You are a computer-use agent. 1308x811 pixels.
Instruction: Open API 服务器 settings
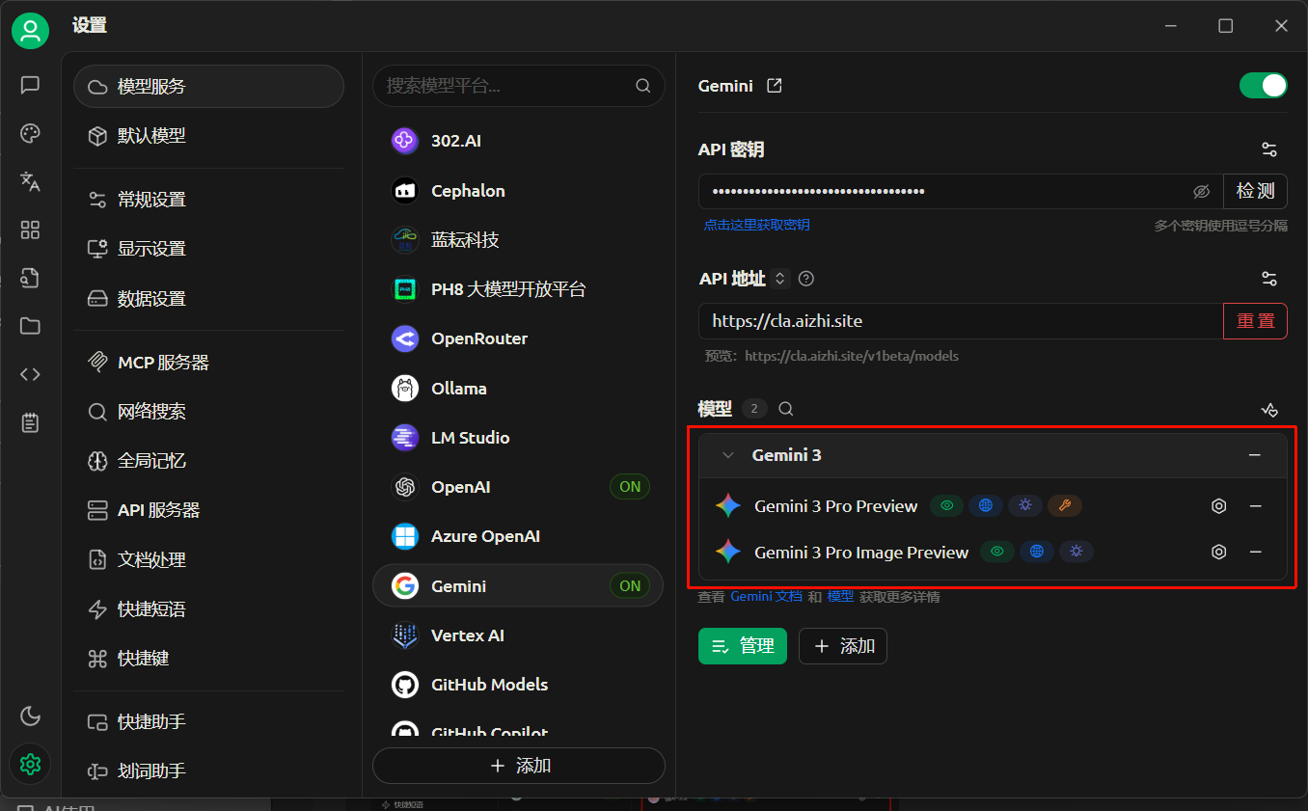208,510
